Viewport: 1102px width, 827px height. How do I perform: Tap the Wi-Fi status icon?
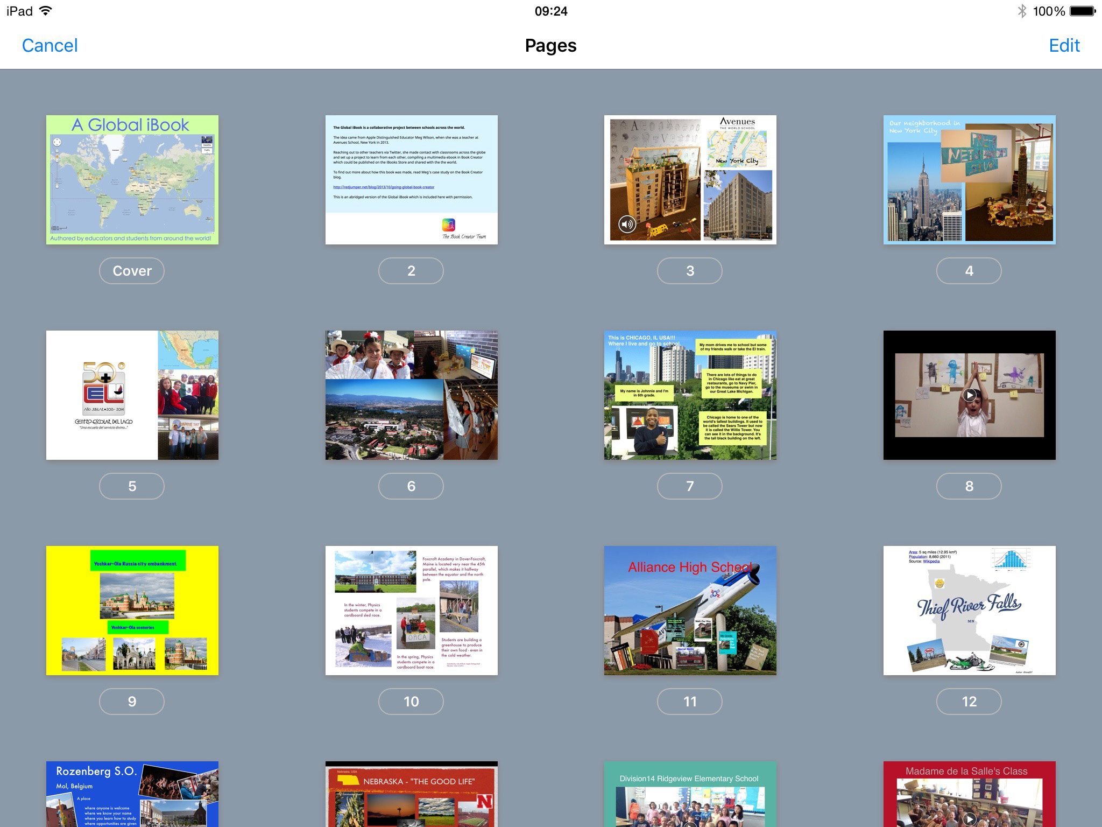(46, 11)
